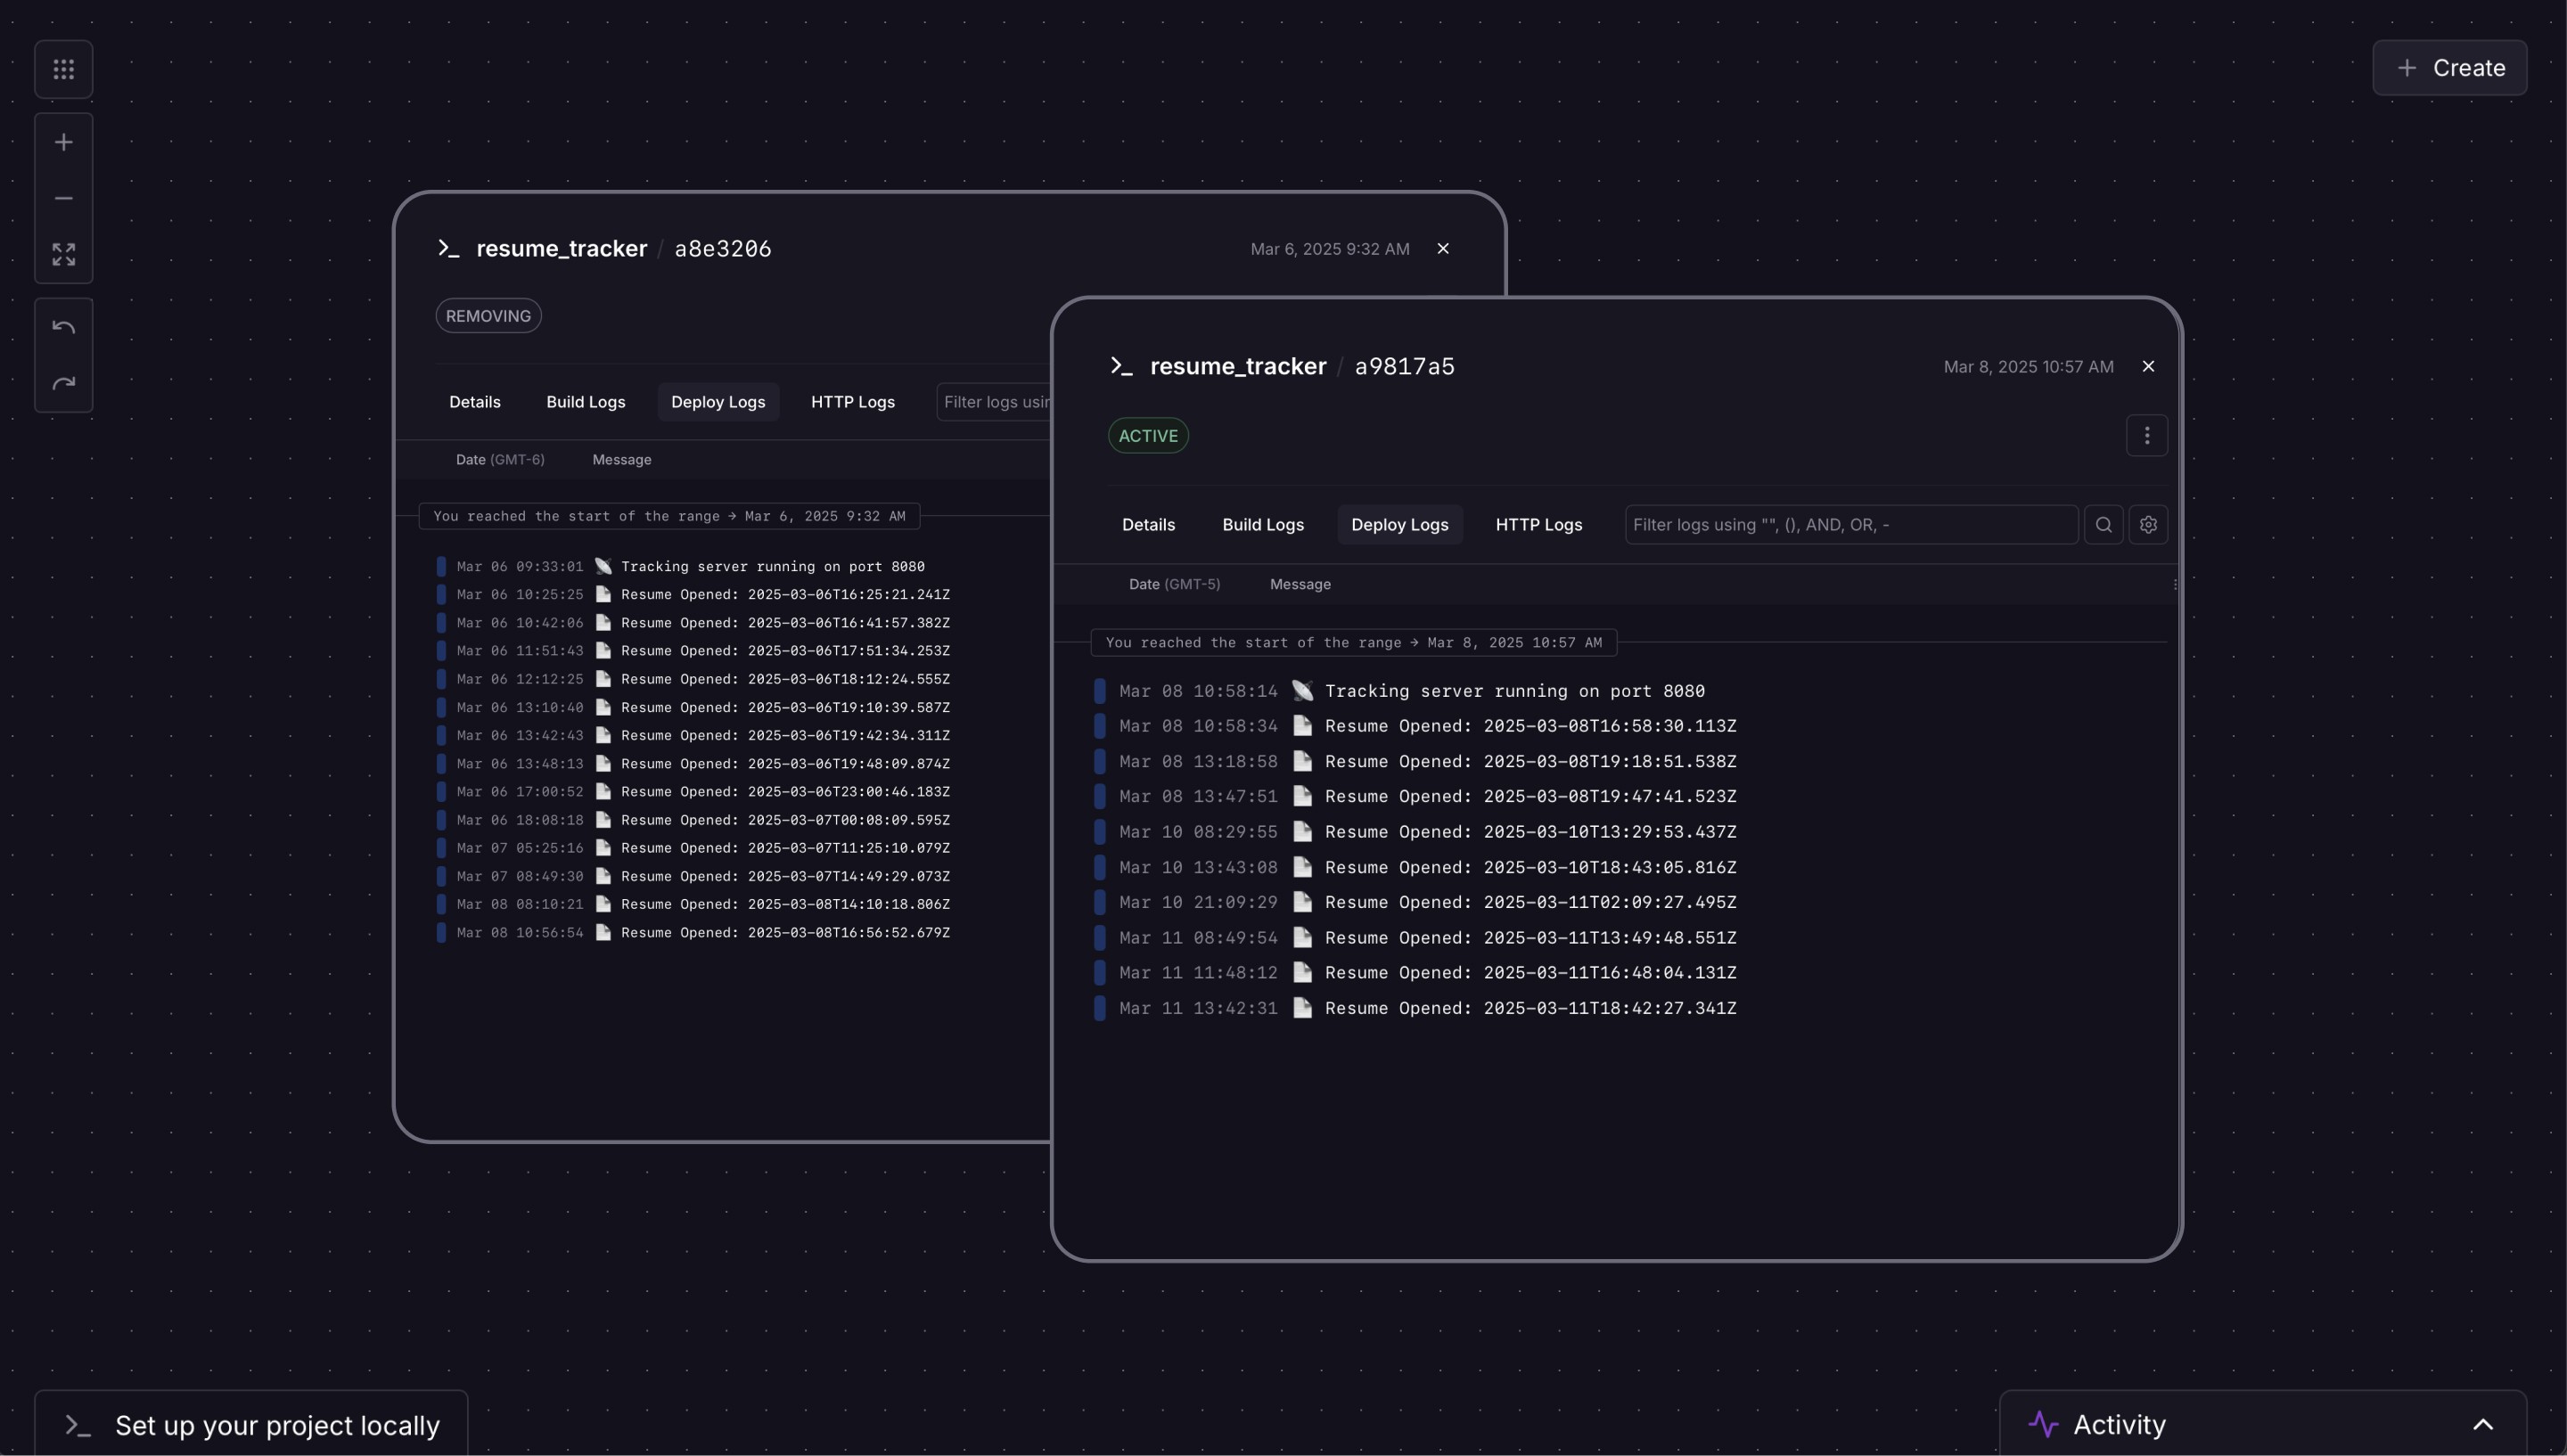Open the three-dot menu for a9817a5

tap(2147, 435)
